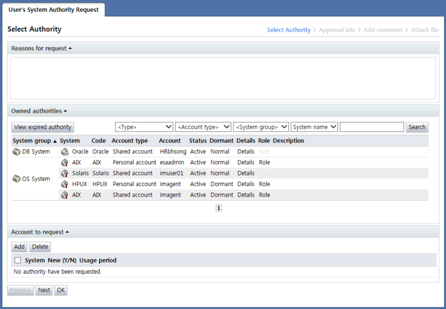Go to the Approval info step
The width and height of the screenshot is (446, 309).
(x=337, y=30)
